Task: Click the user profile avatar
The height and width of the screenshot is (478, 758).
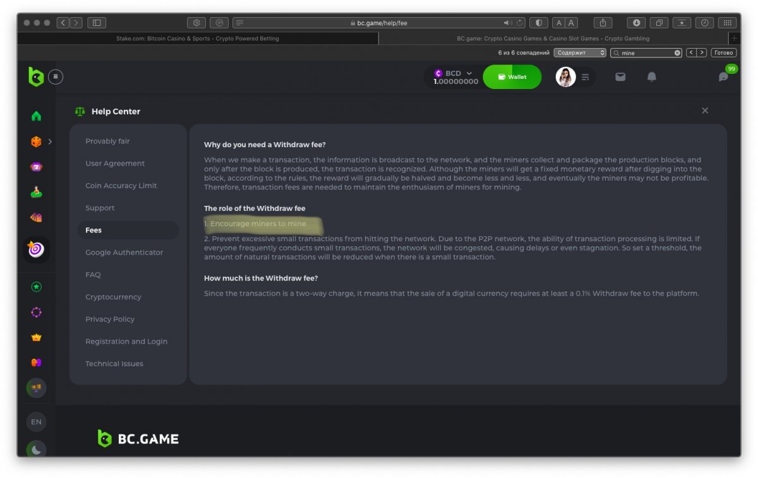Action: (x=565, y=77)
